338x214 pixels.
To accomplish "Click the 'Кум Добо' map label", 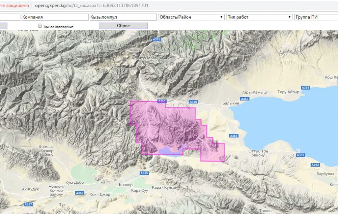I will pos(74,182).
